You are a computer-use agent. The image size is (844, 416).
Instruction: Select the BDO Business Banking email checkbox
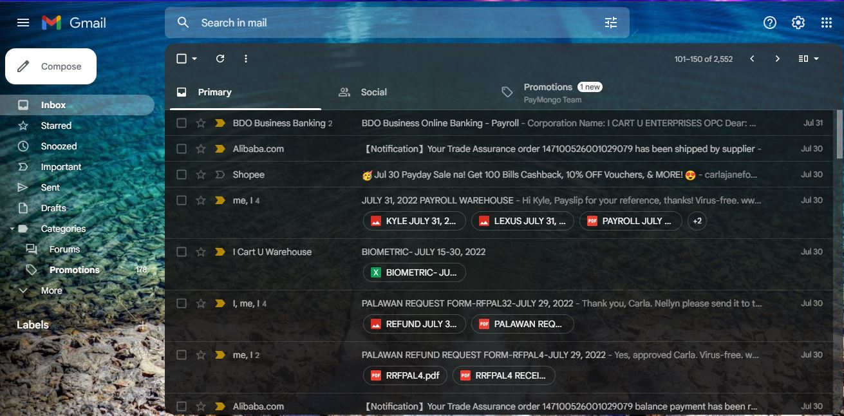point(182,123)
